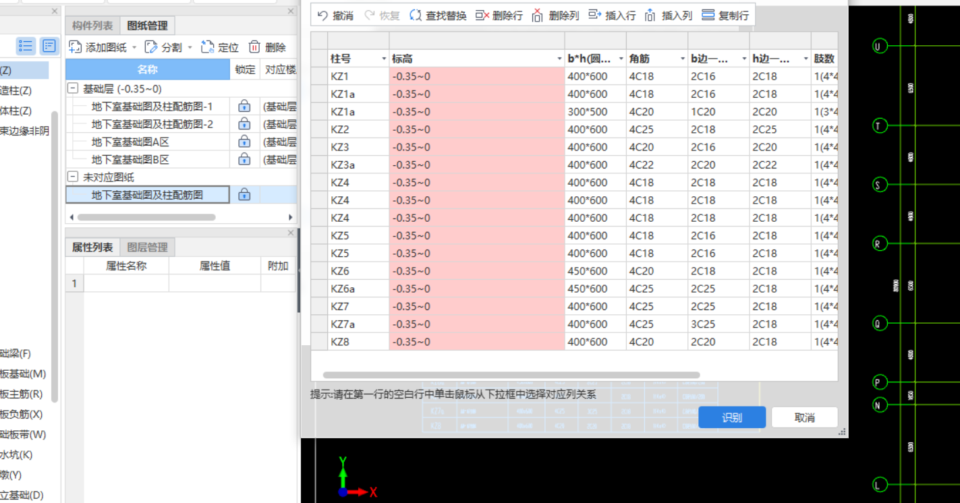Close the 属性列表 panel

pos(291,233)
